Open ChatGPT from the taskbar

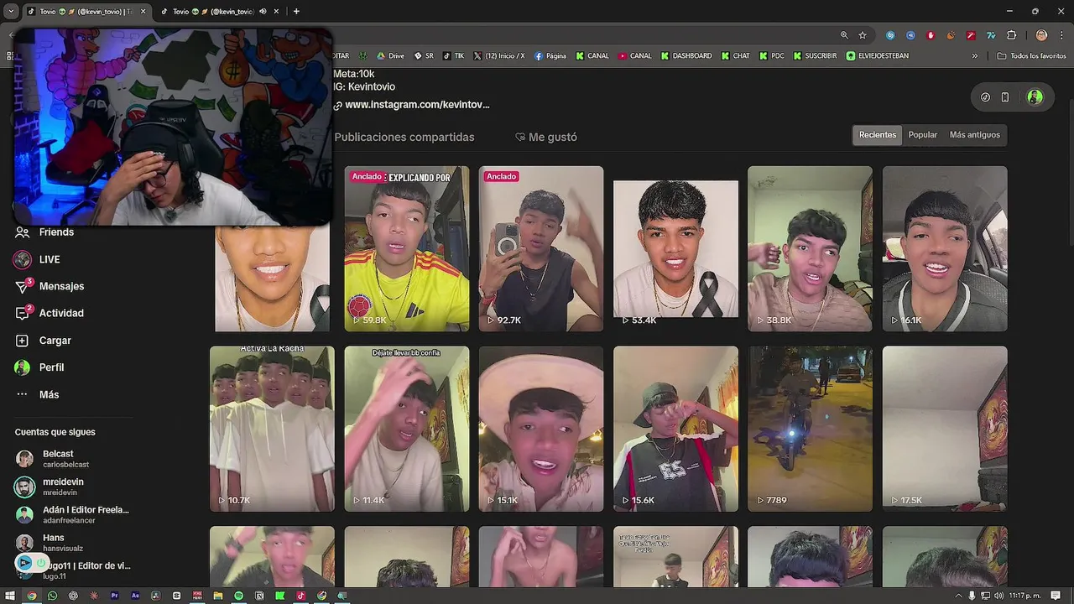(x=73, y=596)
